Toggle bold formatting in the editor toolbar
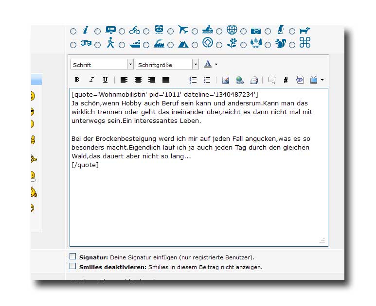The width and height of the screenshot is (376, 306). click(77, 80)
